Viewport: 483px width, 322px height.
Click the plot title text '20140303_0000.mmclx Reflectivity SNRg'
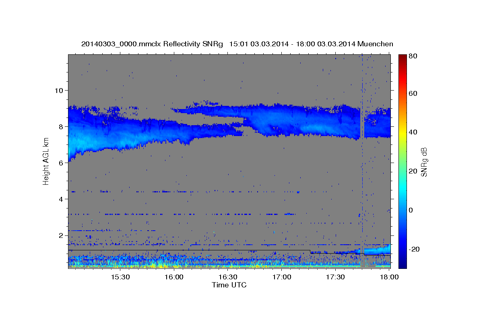pyautogui.click(x=152, y=44)
